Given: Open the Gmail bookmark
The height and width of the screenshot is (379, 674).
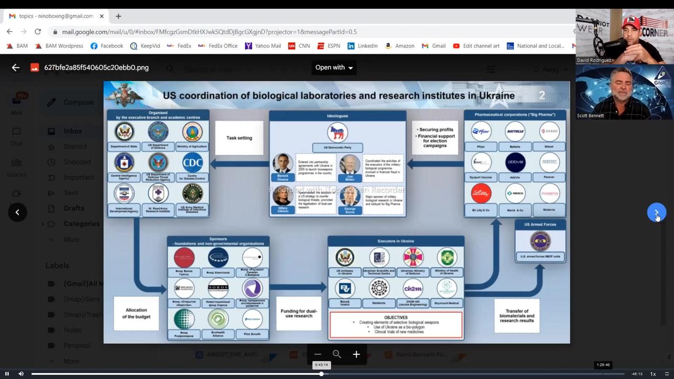Looking at the screenshot, I should click(x=433, y=46).
